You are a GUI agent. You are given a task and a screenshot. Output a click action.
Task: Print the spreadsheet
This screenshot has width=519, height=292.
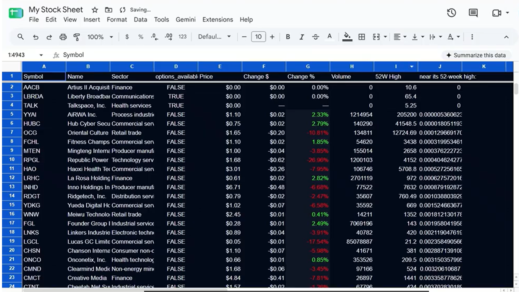[63, 37]
